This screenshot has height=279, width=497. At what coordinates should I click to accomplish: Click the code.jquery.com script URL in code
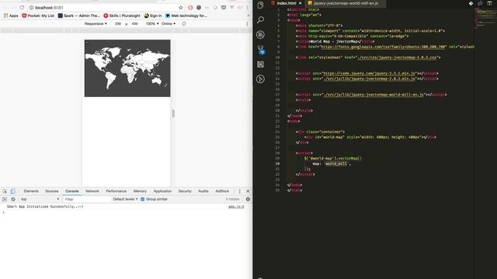(x=369, y=74)
